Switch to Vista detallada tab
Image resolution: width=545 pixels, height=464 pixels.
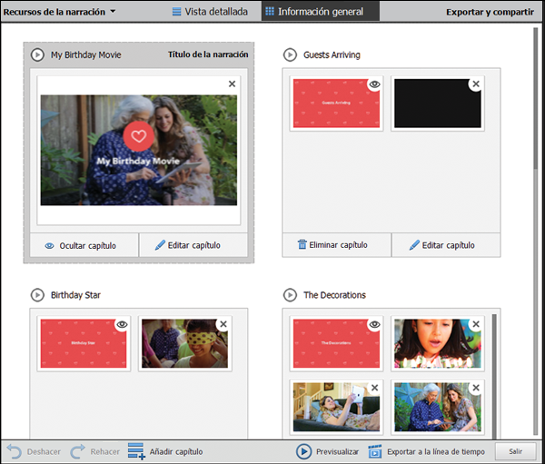point(209,12)
